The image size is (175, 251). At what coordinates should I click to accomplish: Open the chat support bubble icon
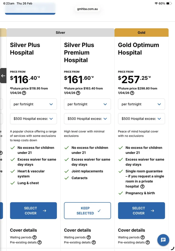pos(163,240)
